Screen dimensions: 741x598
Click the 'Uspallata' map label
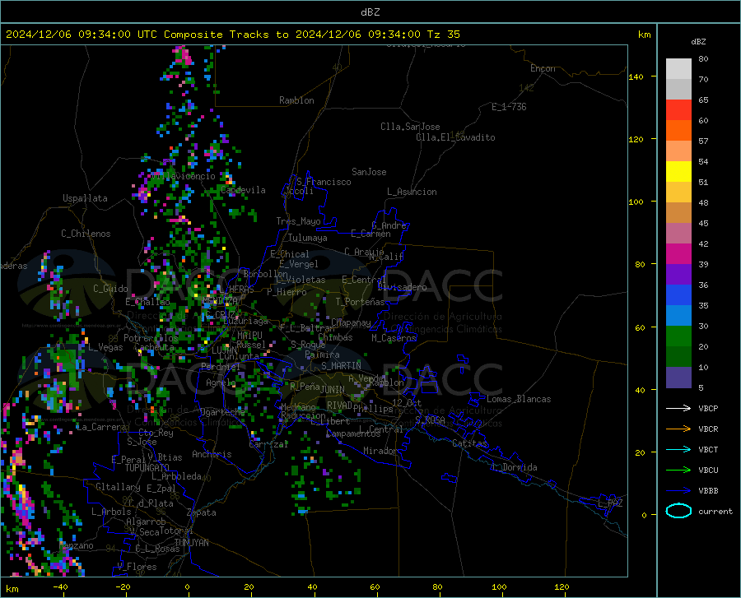tap(85, 198)
